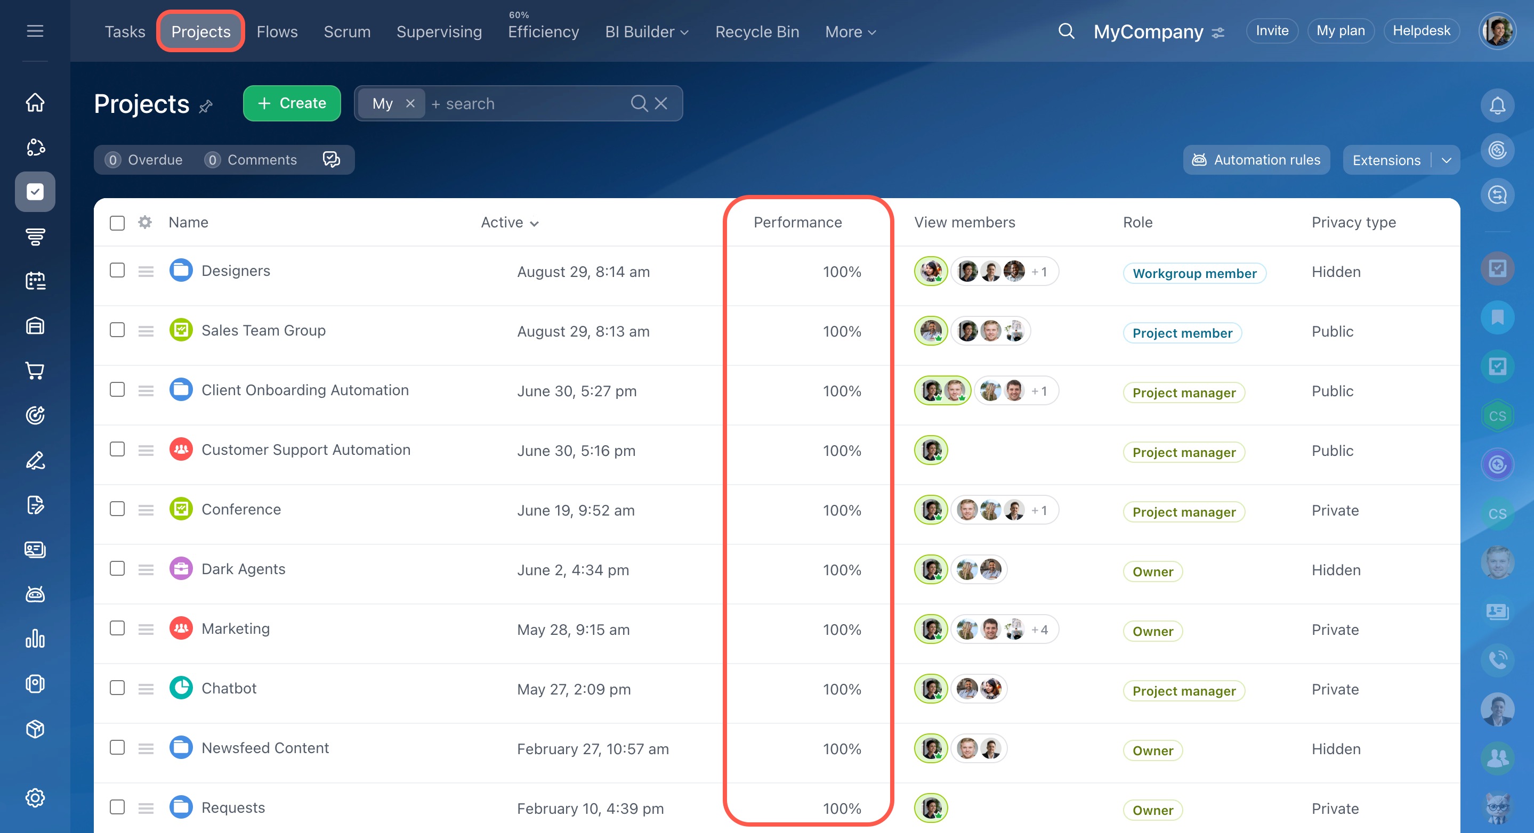The height and width of the screenshot is (833, 1534).
Task: Open the More menu dropdown
Action: [x=850, y=31]
